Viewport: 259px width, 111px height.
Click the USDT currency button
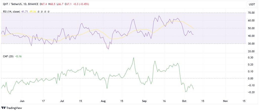click(x=252, y=4)
